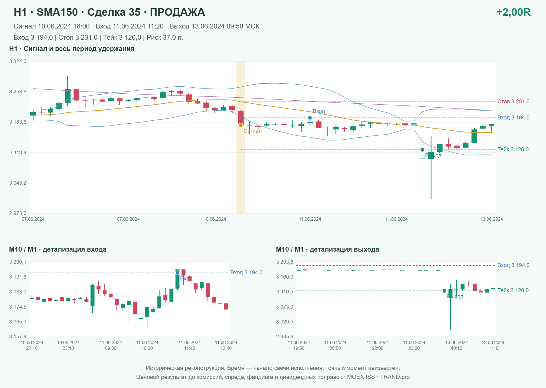The height and width of the screenshot is (388, 546).
Task: Click the 'Историческая реконструкция' footer note
Action: point(273,368)
